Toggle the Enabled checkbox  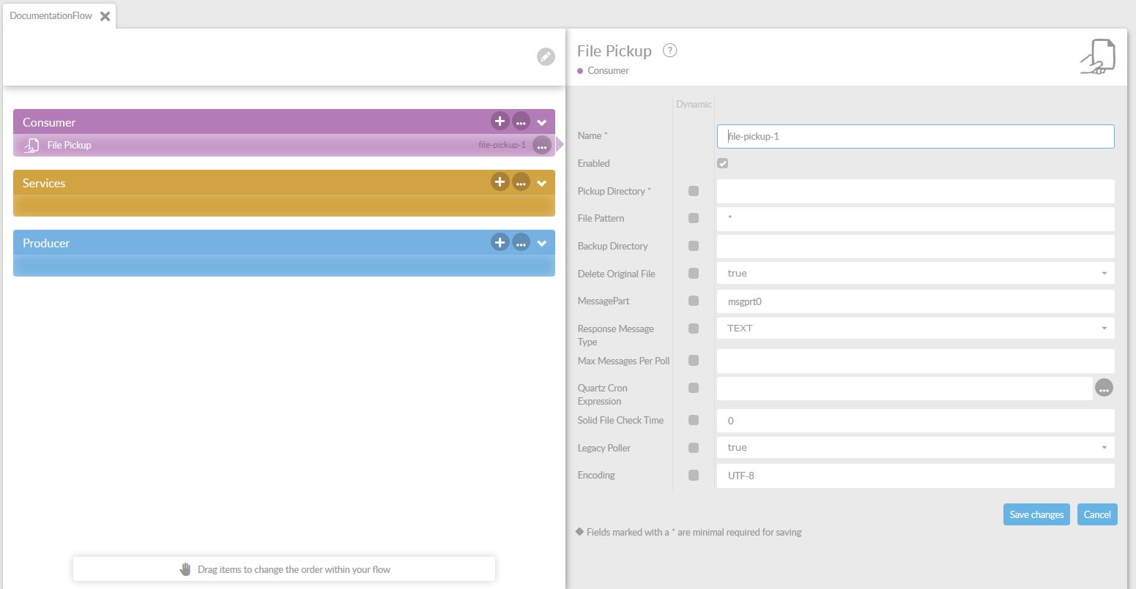pyautogui.click(x=723, y=163)
